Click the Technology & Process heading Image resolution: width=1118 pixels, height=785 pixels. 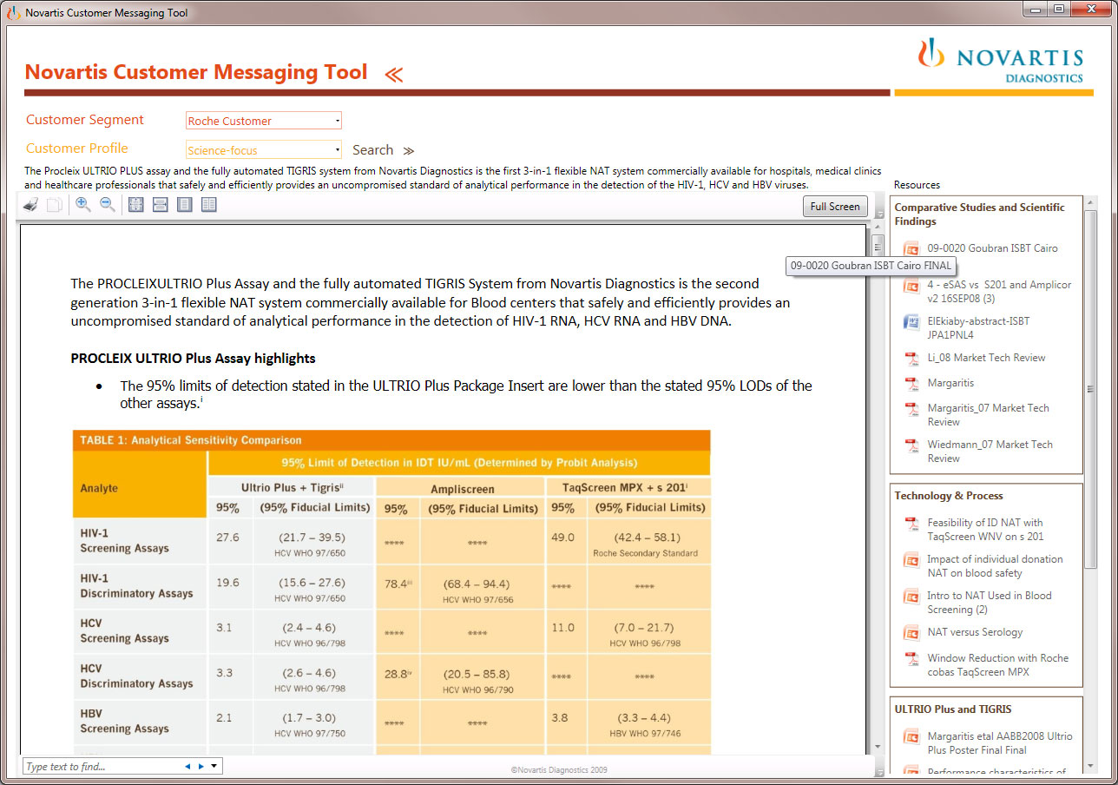click(949, 496)
